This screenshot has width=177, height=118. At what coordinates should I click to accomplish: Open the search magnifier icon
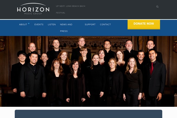[157, 7]
